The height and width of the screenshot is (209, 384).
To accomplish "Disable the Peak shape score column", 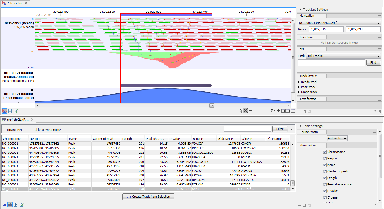I will click(325, 184).
